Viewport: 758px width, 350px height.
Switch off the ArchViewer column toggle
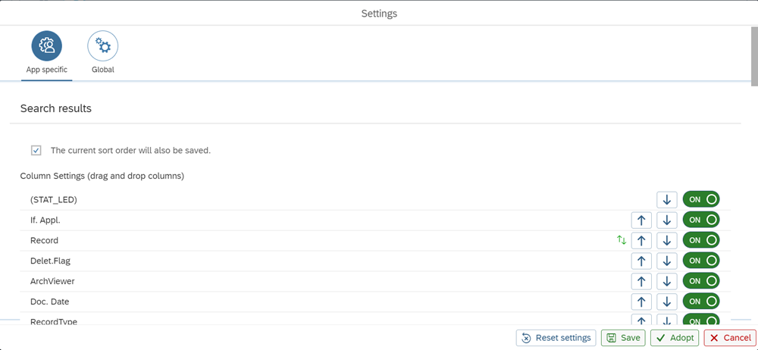pos(701,281)
